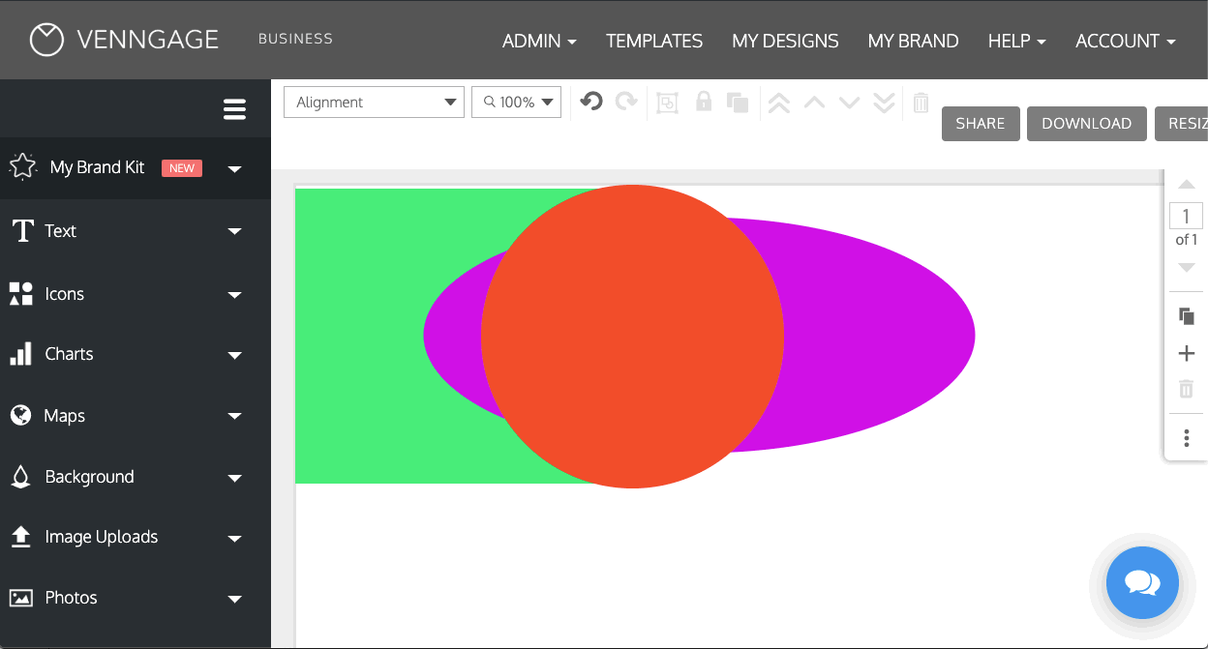Toggle the hamburger sidebar menu
The height and width of the screenshot is (649, 1208).
[x=234, y=109]
